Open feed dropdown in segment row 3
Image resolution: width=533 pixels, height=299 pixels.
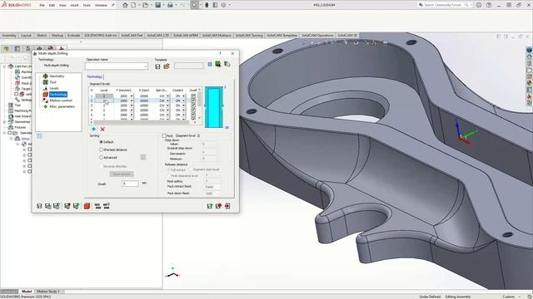[x=132, y=105]
